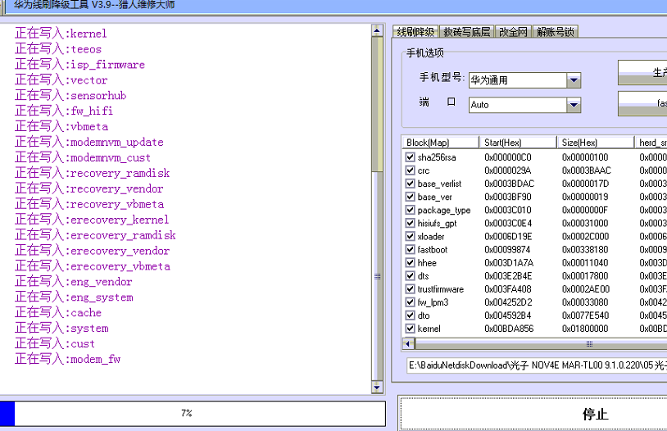Image resolution: width=667 pixels, height=431 pixels.
Task: Uncheck the package_type checkbox
Action: pyautogui.click(x=410, y=210)
